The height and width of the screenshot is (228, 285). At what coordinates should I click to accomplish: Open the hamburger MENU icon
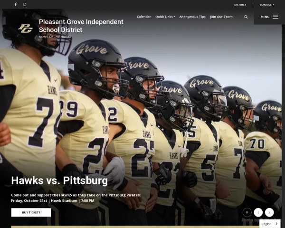coord(275,17)
